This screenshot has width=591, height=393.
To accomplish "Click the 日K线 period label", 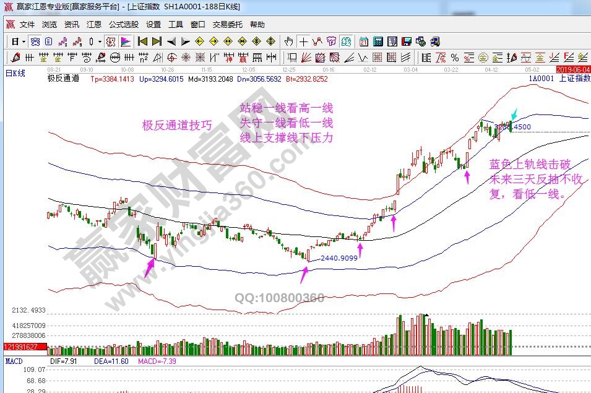I will tap(15, 73).
